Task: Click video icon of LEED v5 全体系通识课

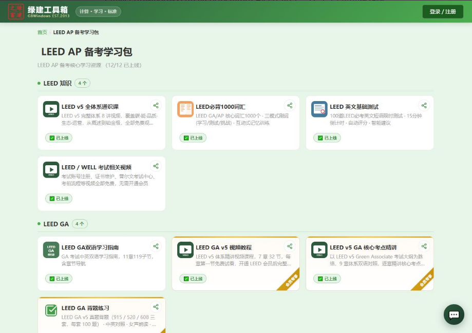Action: point(51,109)
